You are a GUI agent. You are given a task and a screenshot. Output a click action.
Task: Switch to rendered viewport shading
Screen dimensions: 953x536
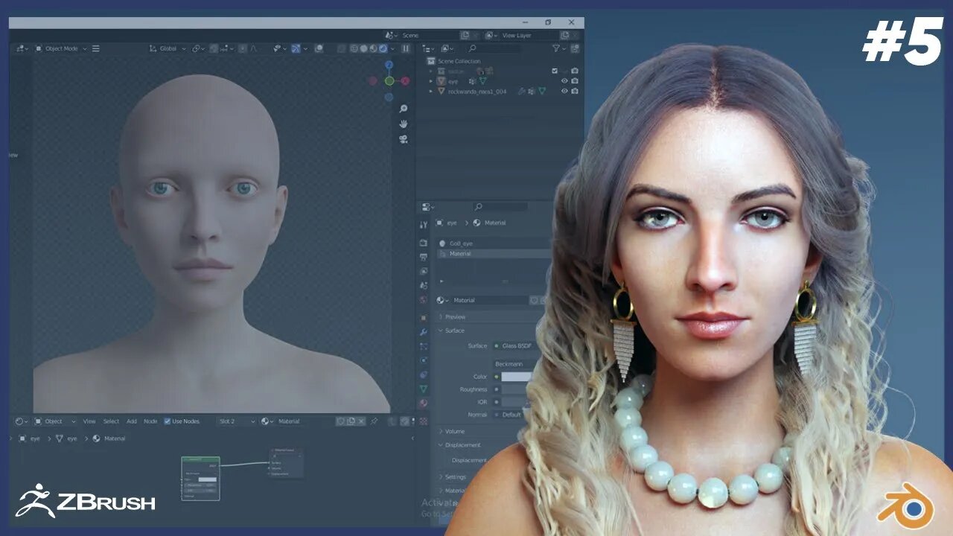(383, 48)
